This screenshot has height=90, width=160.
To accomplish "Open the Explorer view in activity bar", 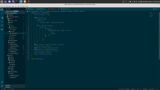I will pyautogui.click(x=2, y=9).
